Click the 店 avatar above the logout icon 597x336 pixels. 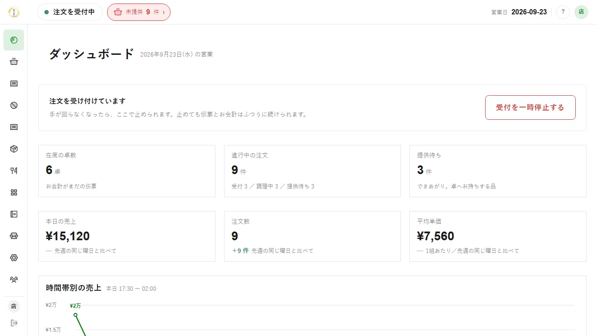coord(14,306)
